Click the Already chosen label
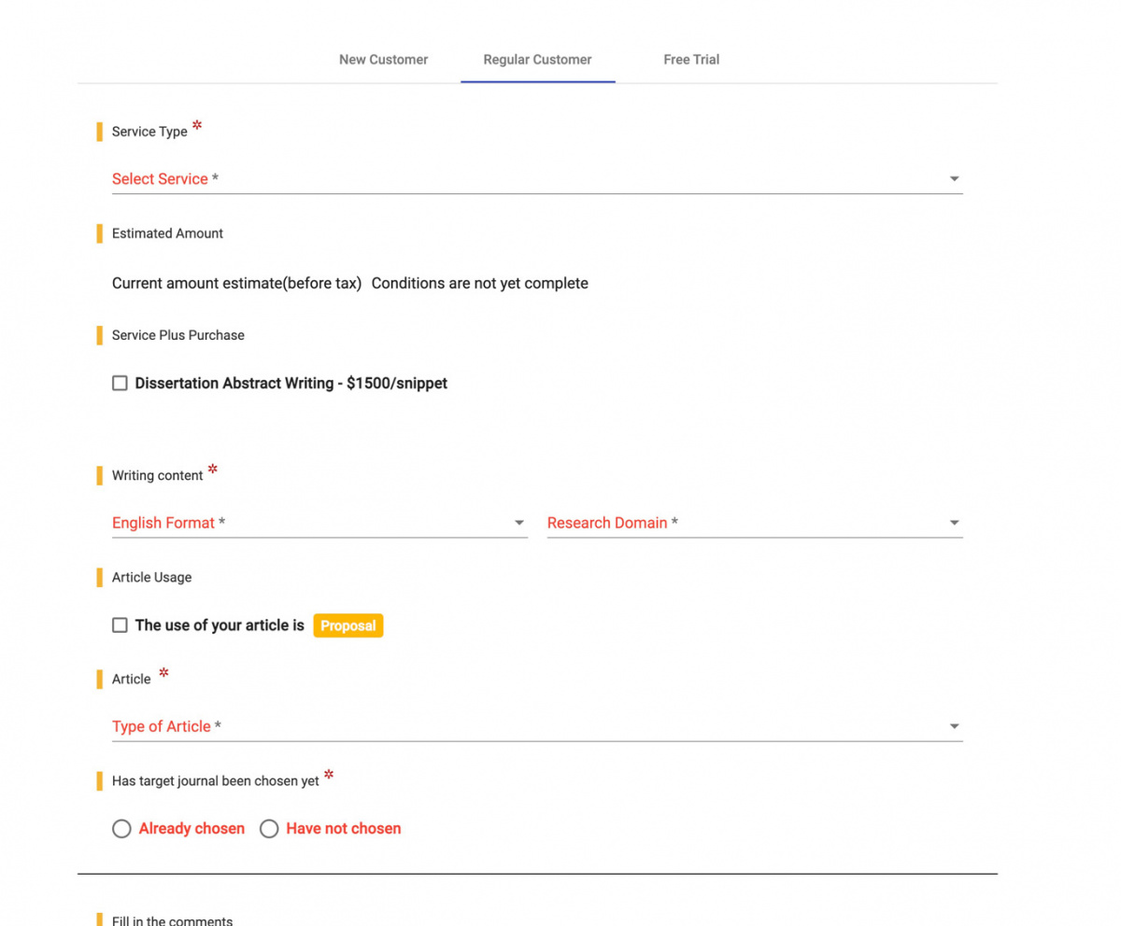 (192, 829)
